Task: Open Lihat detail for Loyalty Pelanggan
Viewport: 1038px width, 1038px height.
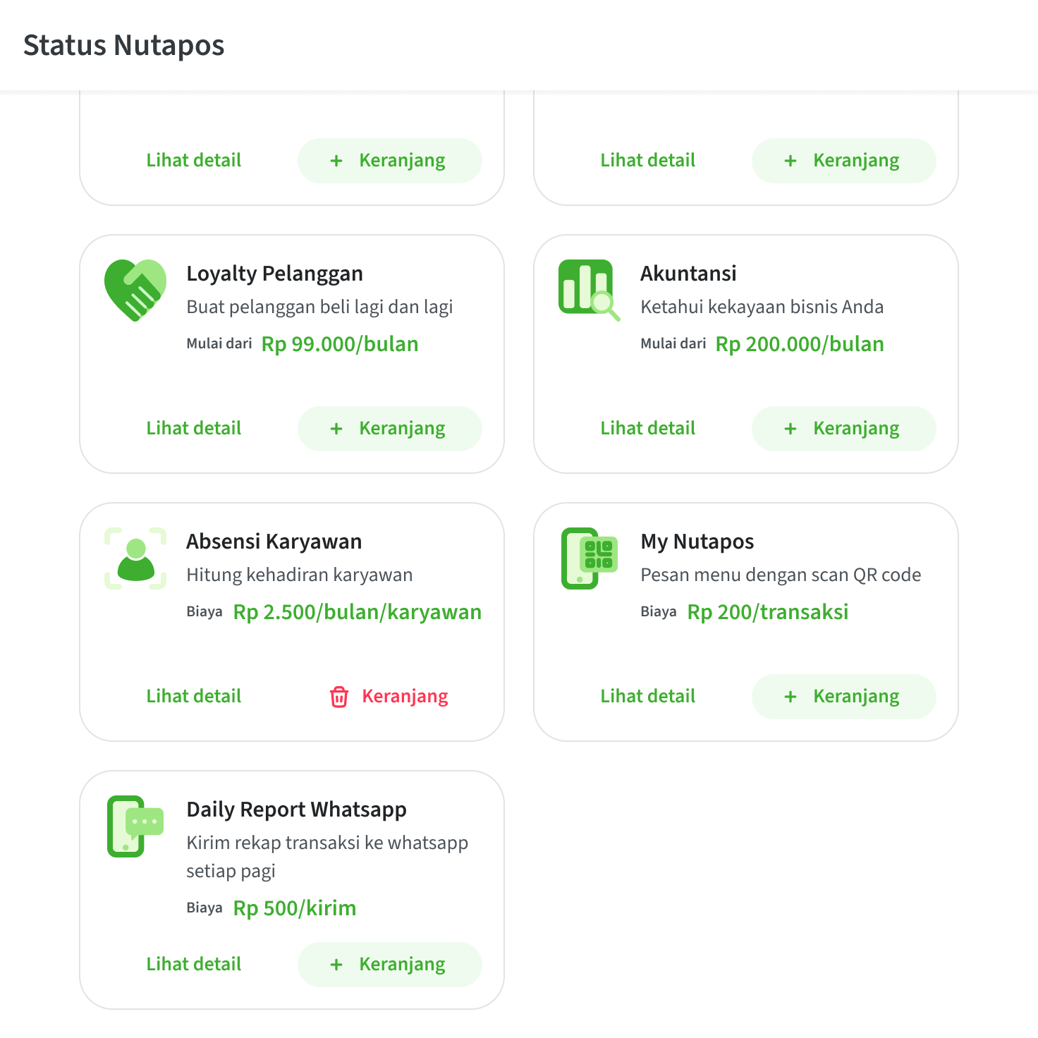Action: (x=194, y=429)
